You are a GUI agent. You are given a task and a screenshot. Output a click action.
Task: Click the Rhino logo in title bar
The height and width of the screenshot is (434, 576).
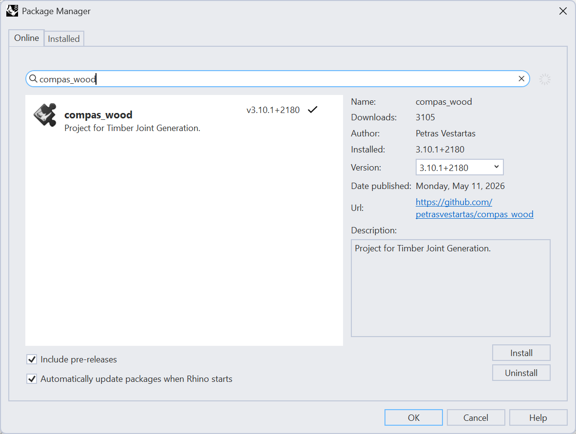[12, 11]
